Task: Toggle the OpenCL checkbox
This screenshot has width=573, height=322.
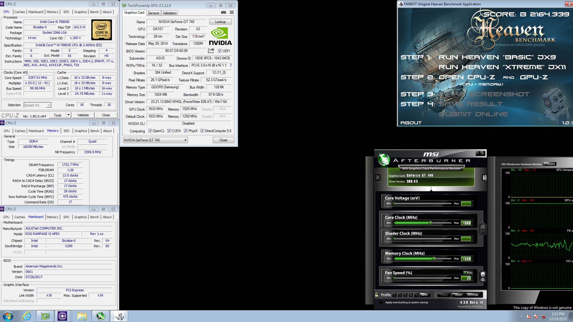Action: [150, 131]
